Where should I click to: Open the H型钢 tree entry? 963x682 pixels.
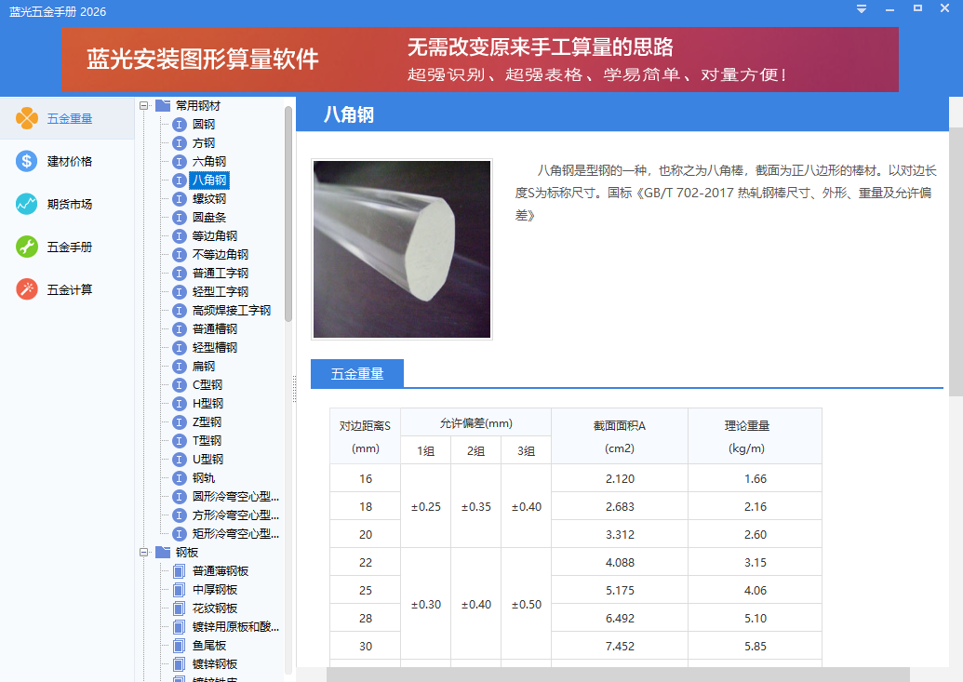pos(207,403)
